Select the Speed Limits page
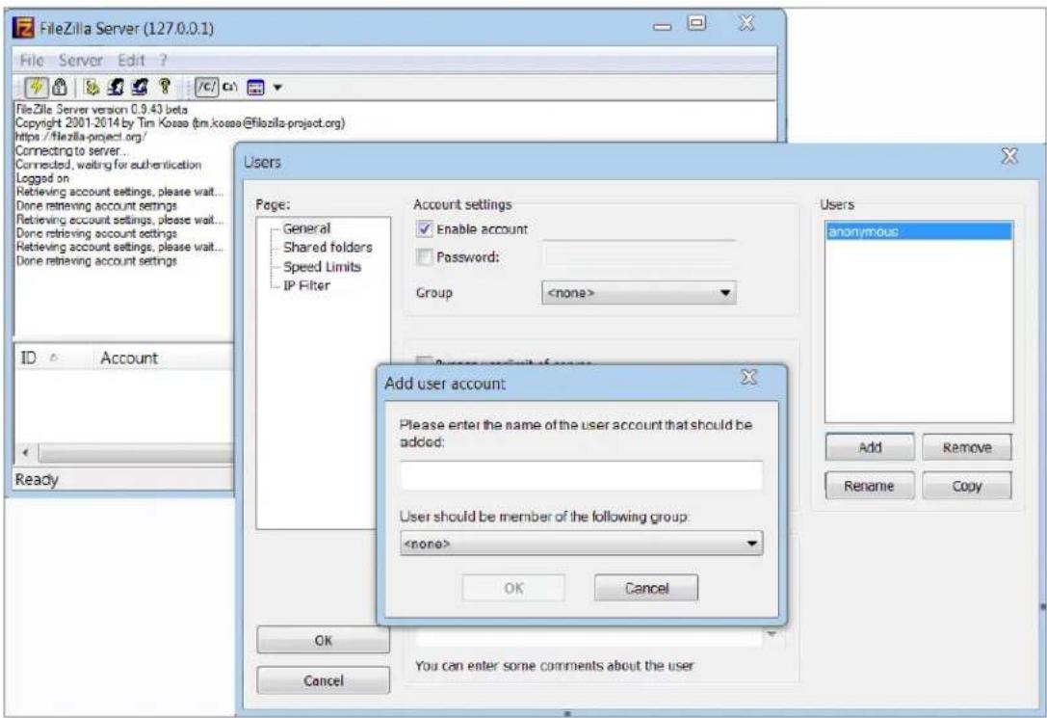1047x718 pixels. coord(322,267)
